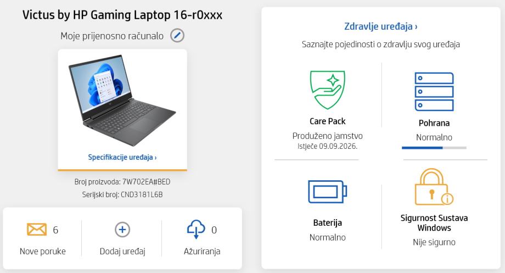Open the Zdravlje uređaja link

381,26
